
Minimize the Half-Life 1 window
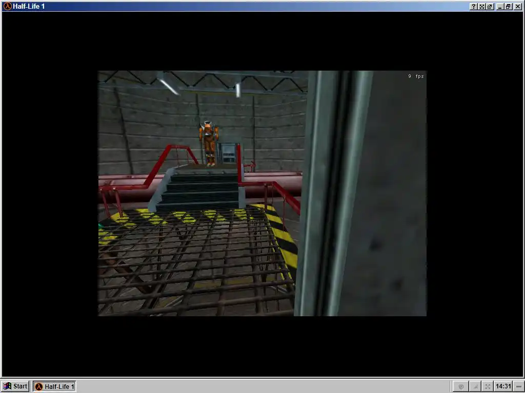click(500, 6)
